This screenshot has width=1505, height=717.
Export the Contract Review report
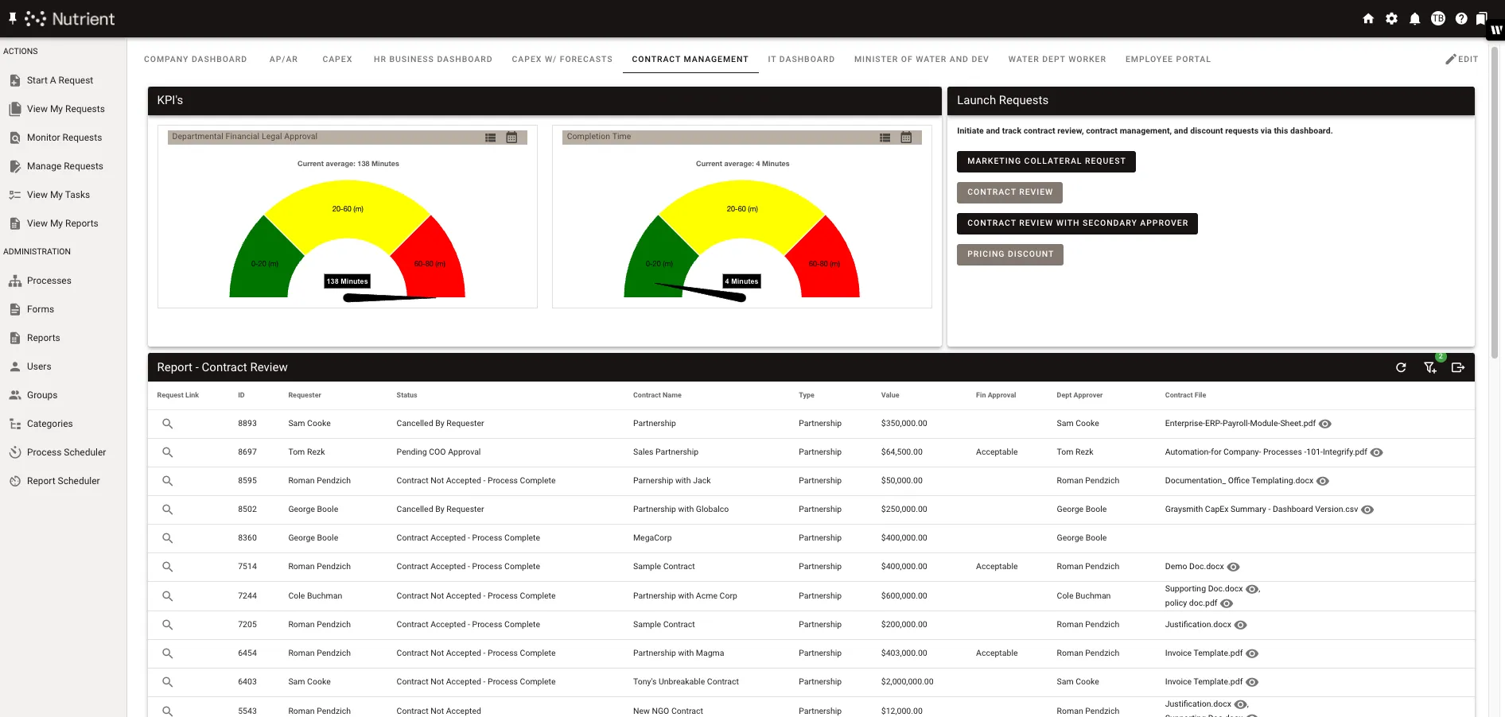tap(1458, 367)
